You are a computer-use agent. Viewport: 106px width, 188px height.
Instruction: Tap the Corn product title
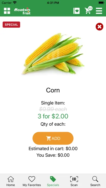(53, 90)
